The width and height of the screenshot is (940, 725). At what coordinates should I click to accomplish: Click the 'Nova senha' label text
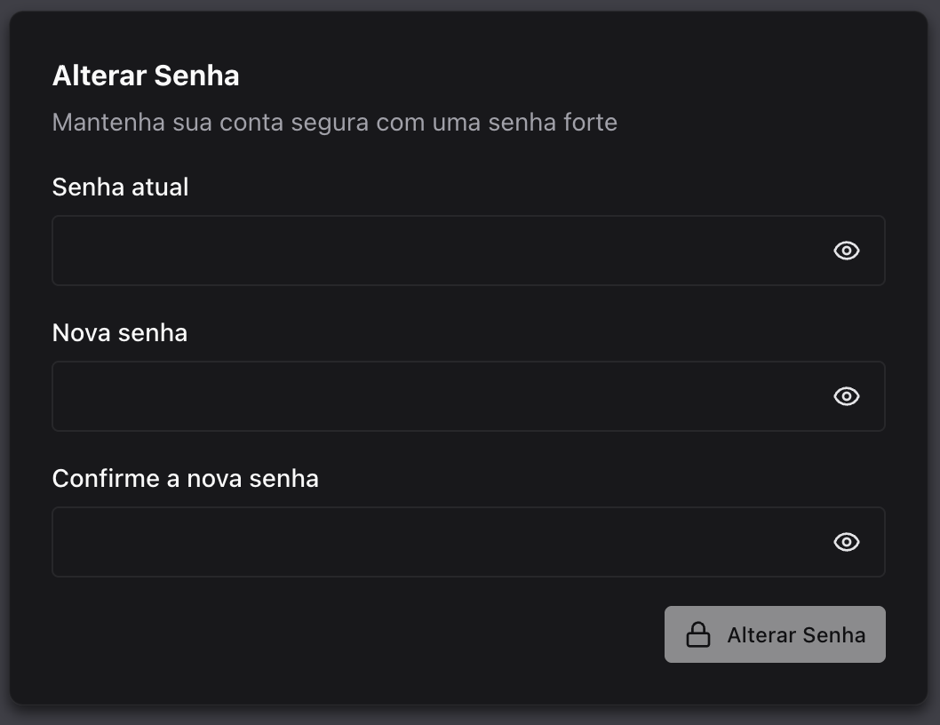click(120, 332)
